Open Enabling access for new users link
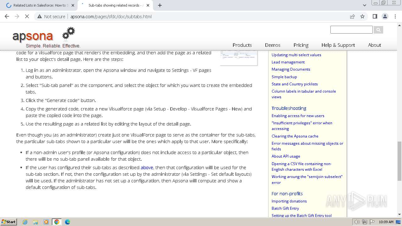The image size is (402, 226). 298,116
